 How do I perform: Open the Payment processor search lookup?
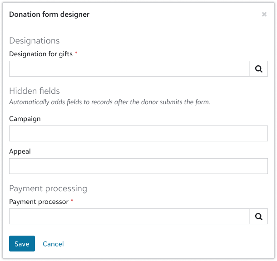coord(259,217)
